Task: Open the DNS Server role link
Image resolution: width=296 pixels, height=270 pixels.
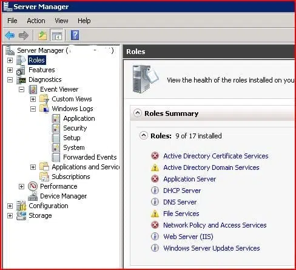Action: pos(180,202)
